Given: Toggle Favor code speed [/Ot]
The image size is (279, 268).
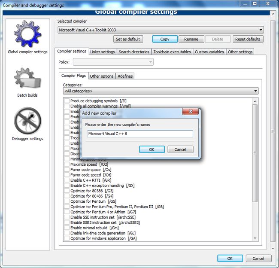Looking at the screenshot, I should point(67,175).
